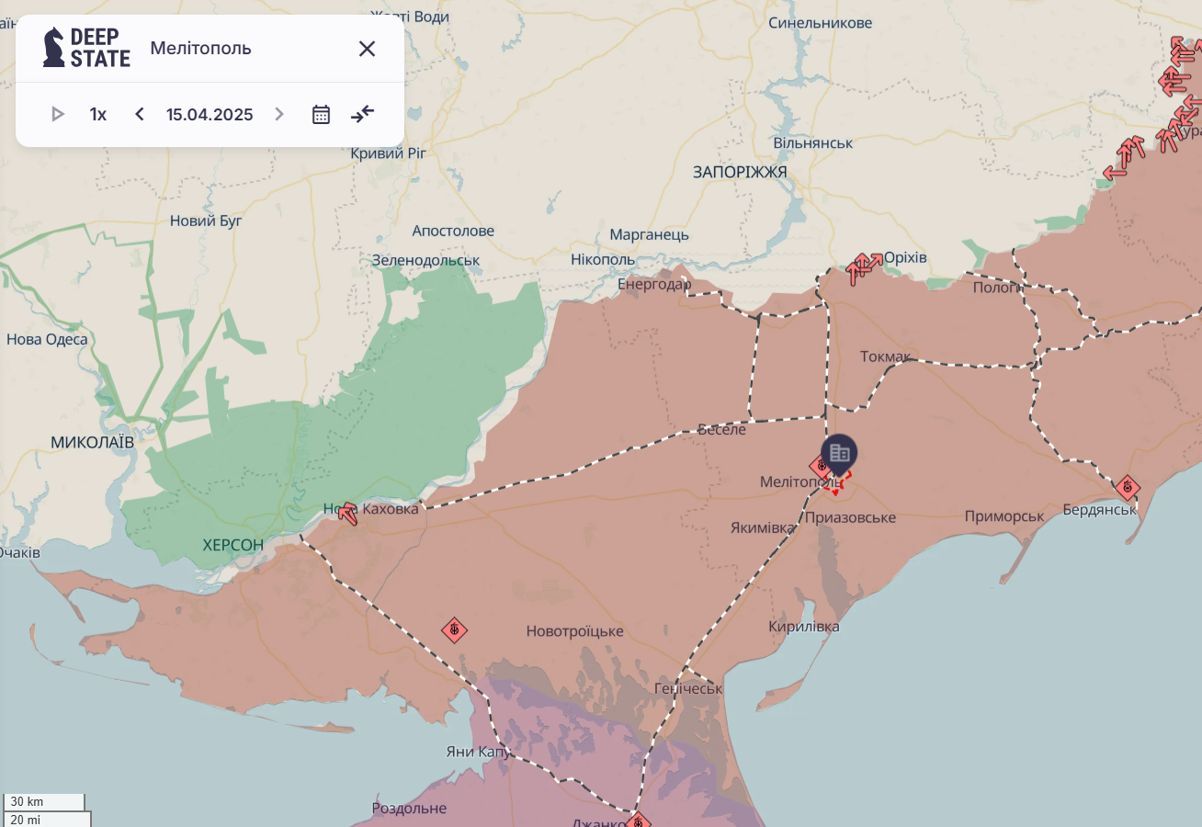Screen dimensions: 1202x827
Task: Click the Нікополь town label
Action: pyautogui.click(x=603, y=259)
